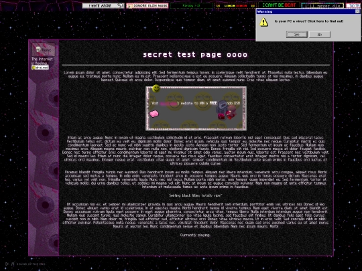The width and height of the screenshot is (362, 271).
Task: Click the pink blurred name link in ad
Action: pyautogui.click(x=168, y=104)
